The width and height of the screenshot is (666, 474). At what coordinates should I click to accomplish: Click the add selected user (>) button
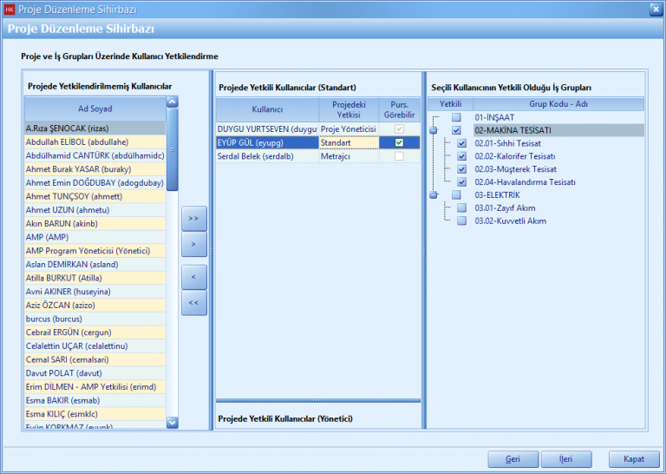click(194, 245)
